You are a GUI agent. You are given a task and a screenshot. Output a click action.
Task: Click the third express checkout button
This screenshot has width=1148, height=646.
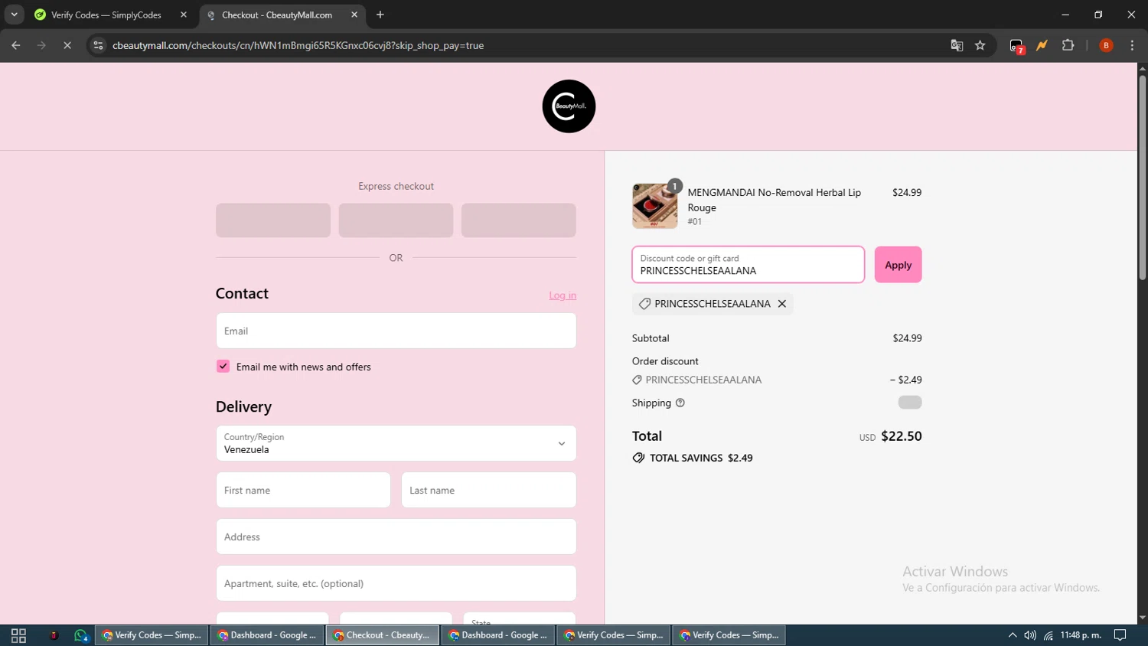pos(519,220)
